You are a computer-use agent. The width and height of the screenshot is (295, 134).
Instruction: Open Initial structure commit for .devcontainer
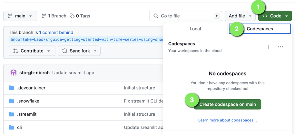[x=139, y=88]
